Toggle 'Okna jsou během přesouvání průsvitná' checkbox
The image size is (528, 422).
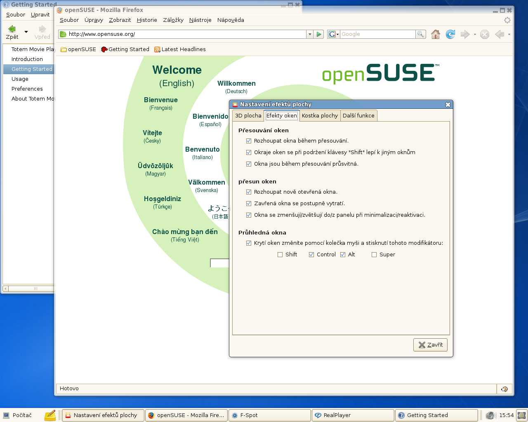pyautogui.click(x=249, y=164)
